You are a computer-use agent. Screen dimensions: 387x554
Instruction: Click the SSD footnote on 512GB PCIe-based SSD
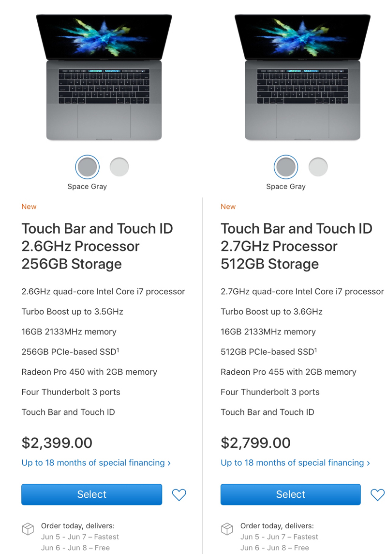[316, 350]
